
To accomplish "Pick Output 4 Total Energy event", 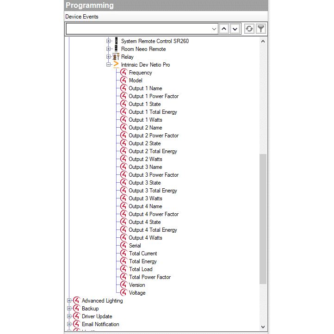I will [153, 230].
